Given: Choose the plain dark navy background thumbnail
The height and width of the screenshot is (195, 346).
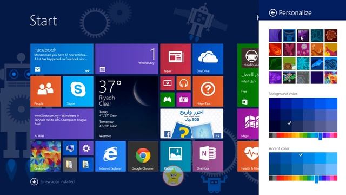Looking at the screenshot, I should click(x=317, y=77).
